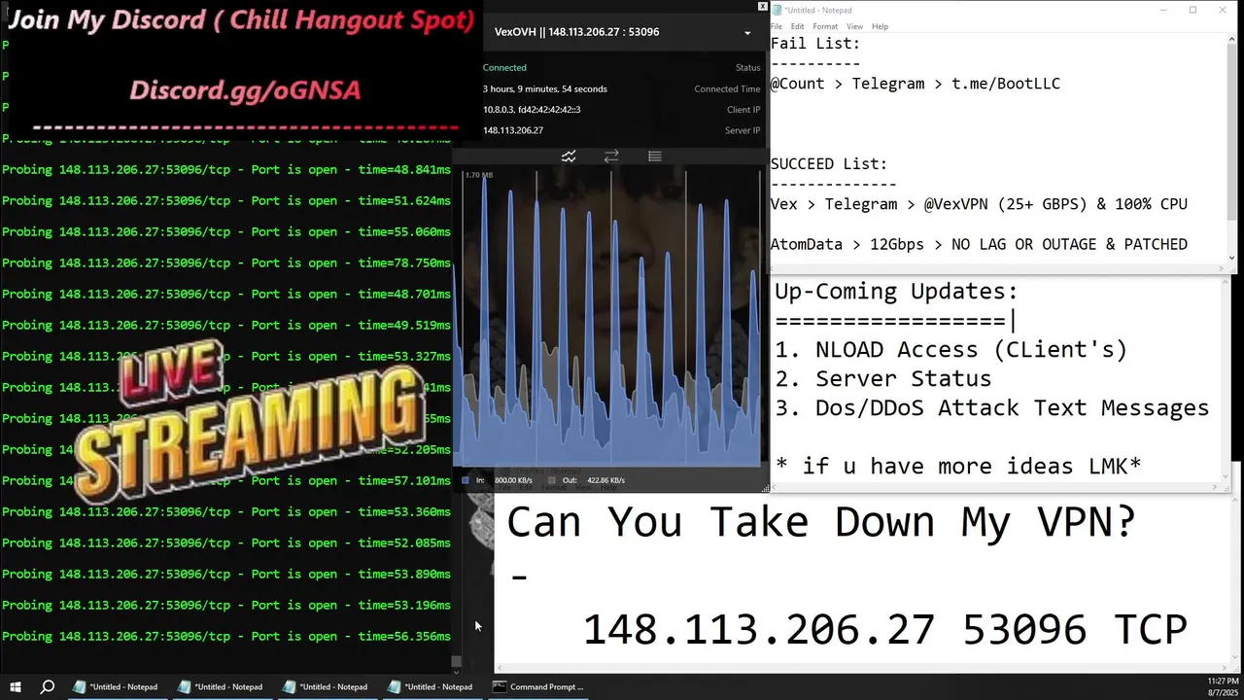Click the probe line with time=53.196ms
Image resolution: width=1244 pixels, height=700 pixels.
pyautogui.click(x=226, y=606)
